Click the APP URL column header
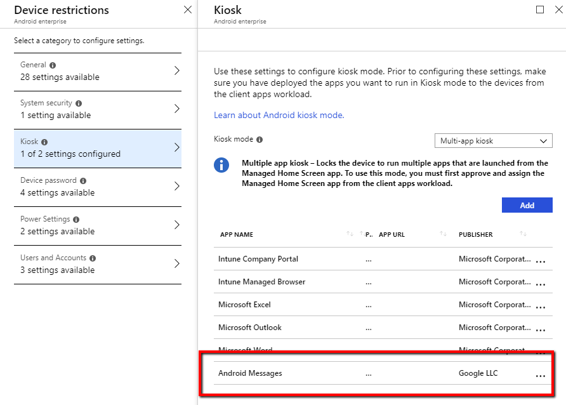Screen dimensions: 566x405 click(x=392, y=235)
